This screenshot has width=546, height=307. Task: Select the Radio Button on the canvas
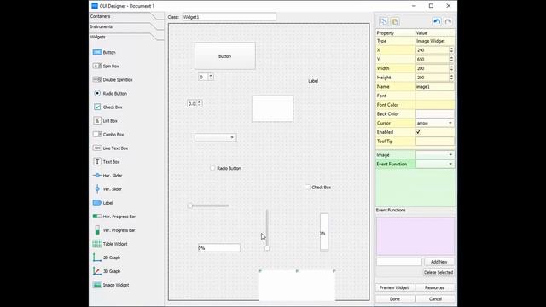[x=212, y=168]
